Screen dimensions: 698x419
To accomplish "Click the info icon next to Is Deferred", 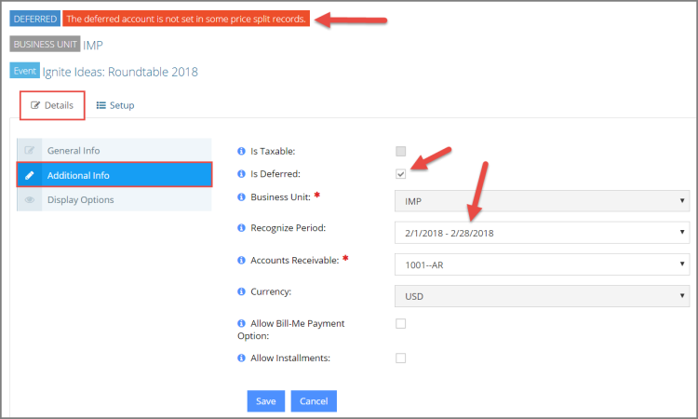I will (241, 174).
